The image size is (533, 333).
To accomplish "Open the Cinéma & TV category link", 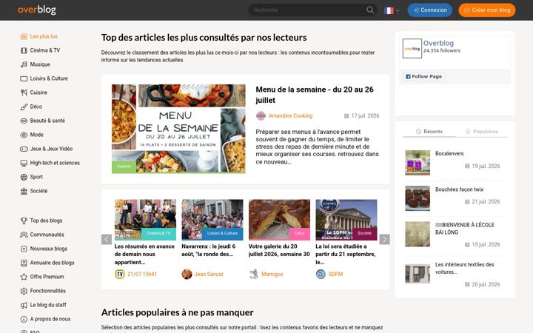I will pyautogui.click(x=45, y=50).
